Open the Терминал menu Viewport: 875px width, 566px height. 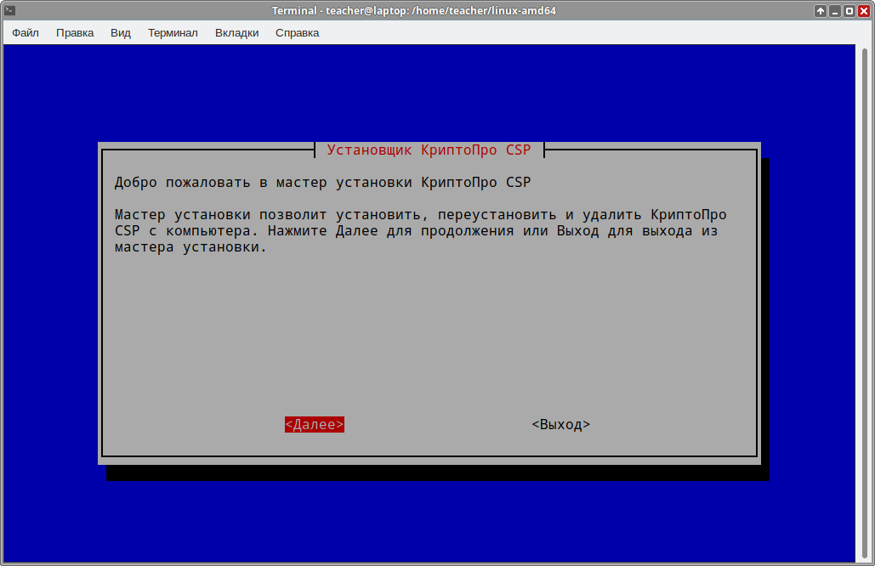pos(173,33)
